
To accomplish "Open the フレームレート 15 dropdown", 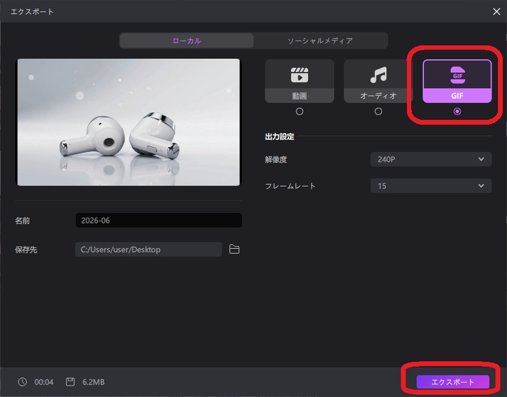I will coord(431,186).
